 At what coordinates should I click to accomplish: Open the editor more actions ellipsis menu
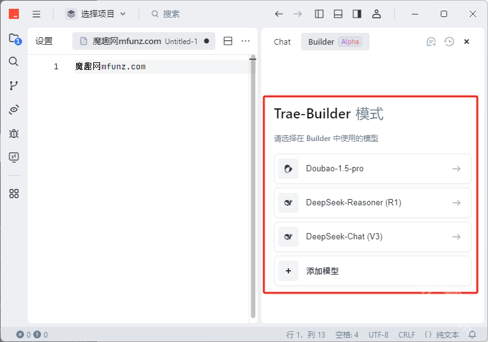pos(246,42)
